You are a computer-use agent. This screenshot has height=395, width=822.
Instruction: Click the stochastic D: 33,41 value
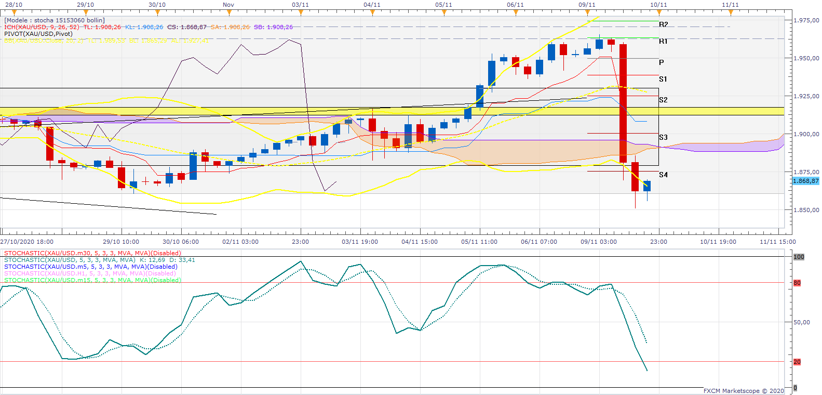tap(182, 260)
